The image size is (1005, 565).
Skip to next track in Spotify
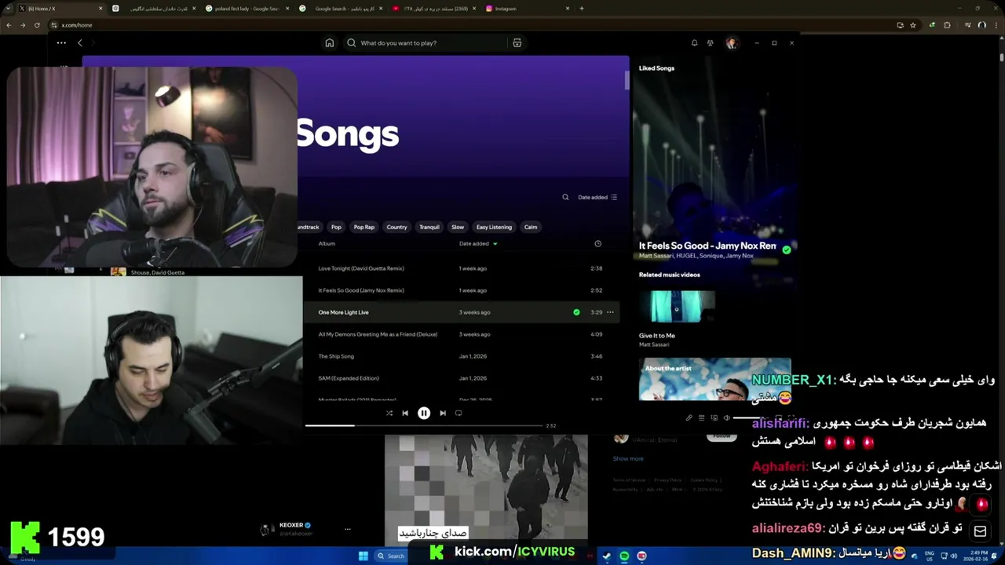point(443,413)
